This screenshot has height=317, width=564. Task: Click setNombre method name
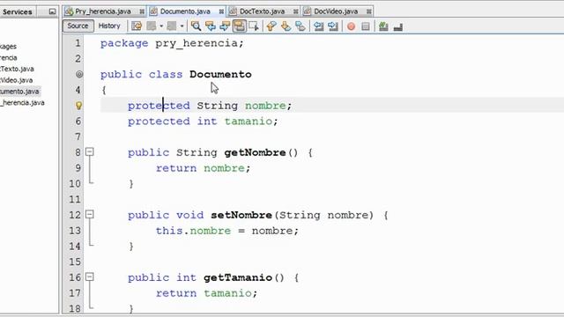click(x=241, y=215)
